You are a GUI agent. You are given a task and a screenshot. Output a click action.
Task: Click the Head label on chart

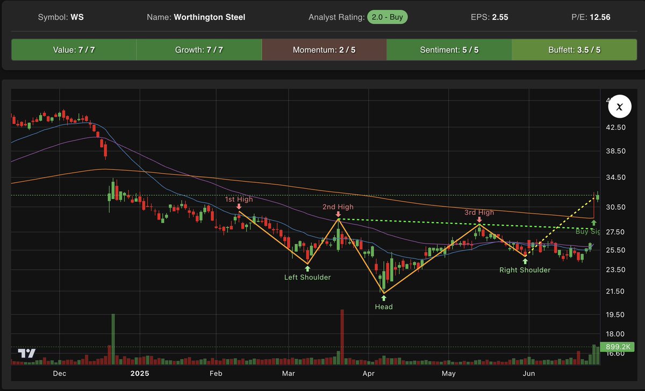(x=384, y=307)
